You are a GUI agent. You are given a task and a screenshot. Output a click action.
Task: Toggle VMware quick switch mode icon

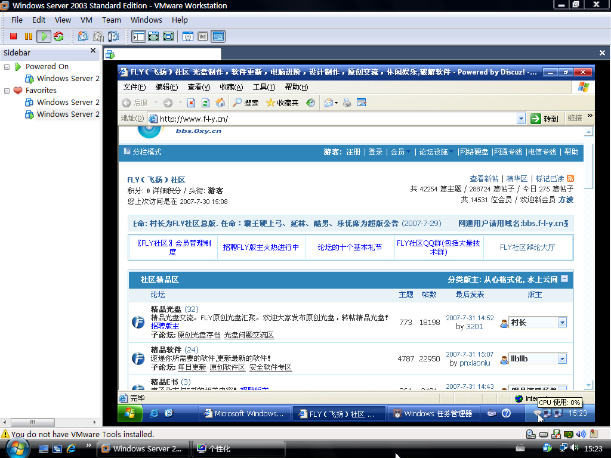click(x=153, y=36)
